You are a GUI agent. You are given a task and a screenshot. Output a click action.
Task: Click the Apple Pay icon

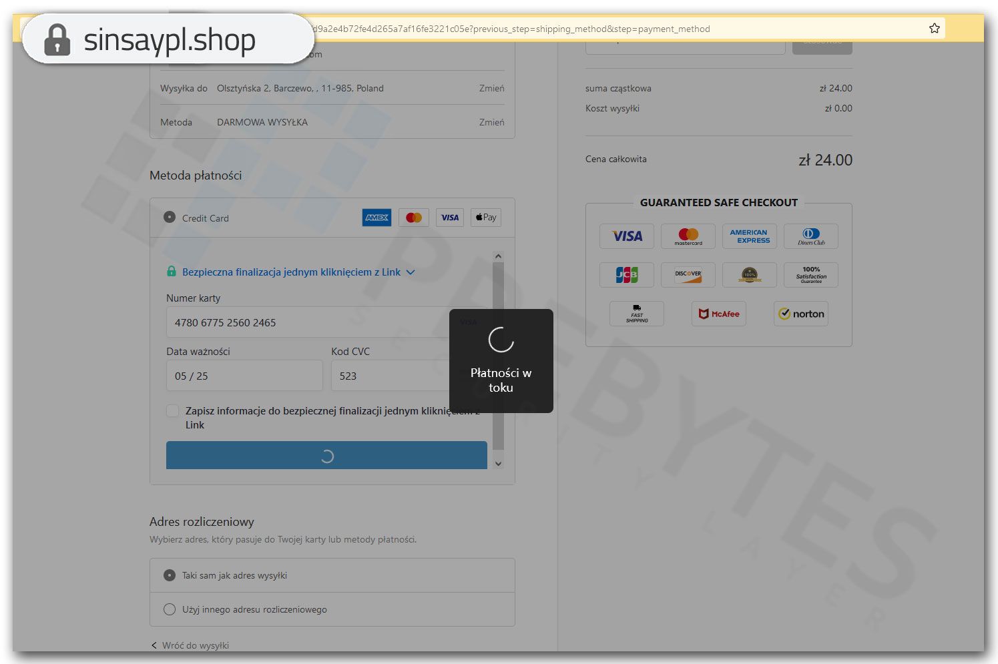pyautogui.click(x=486, y=218)
